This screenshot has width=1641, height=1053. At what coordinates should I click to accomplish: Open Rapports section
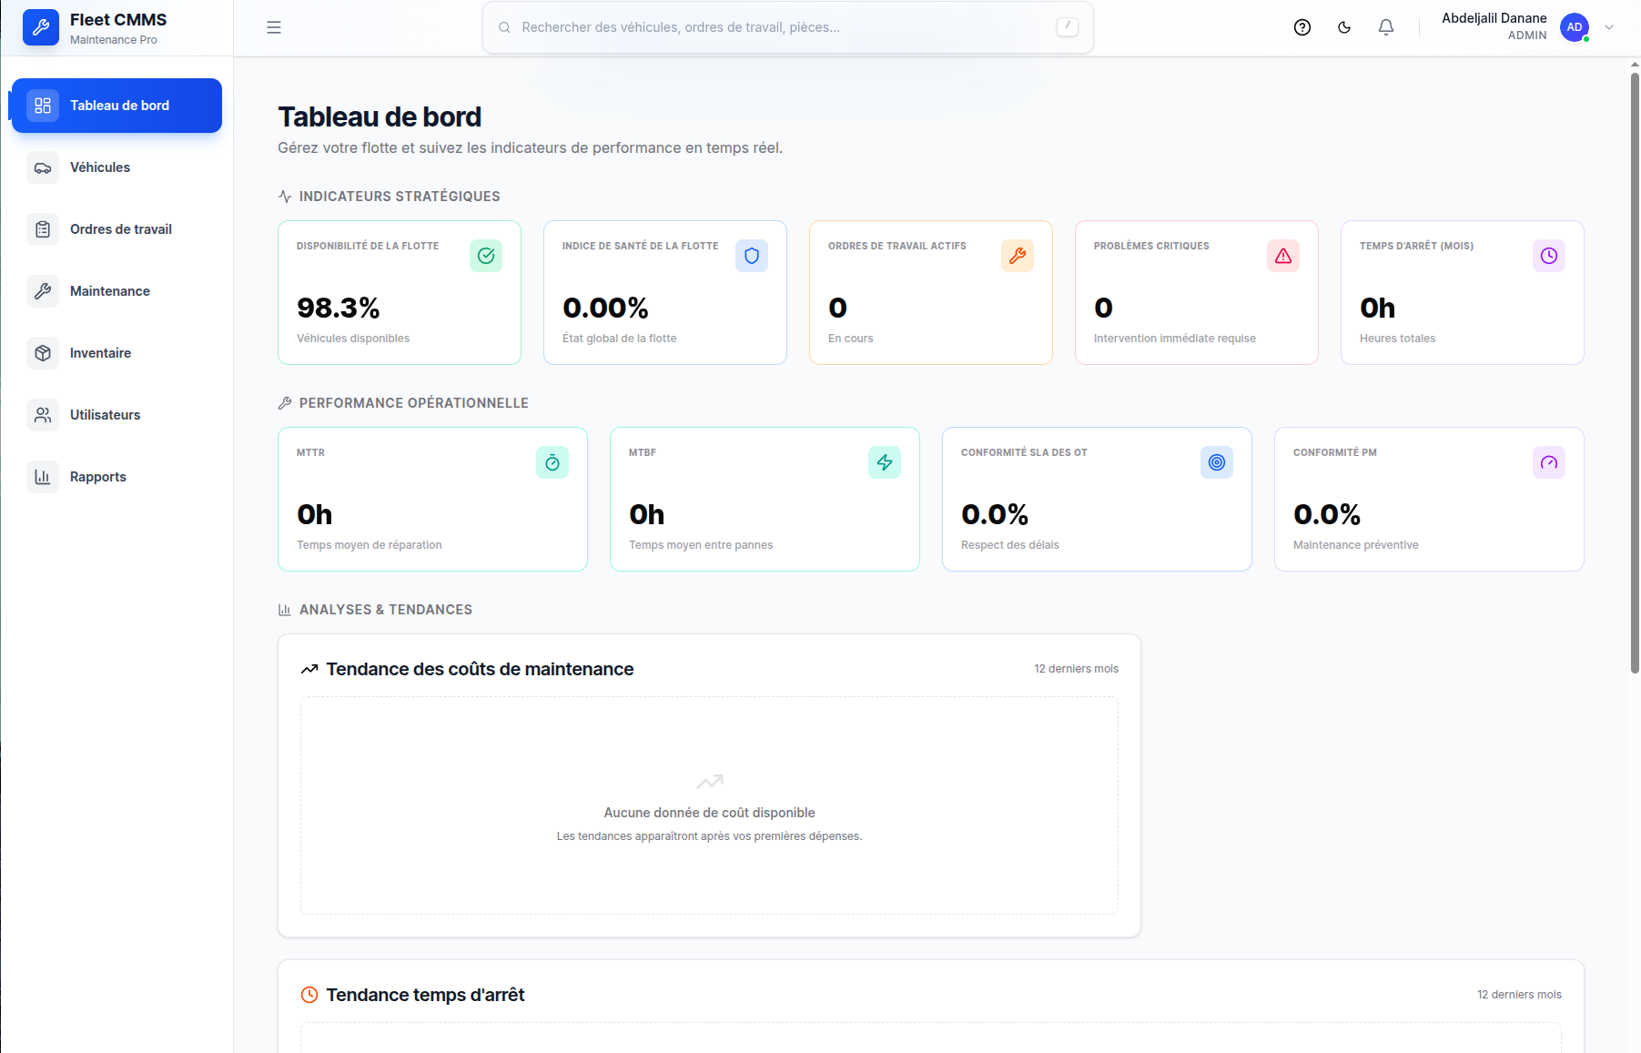[116, 477]
